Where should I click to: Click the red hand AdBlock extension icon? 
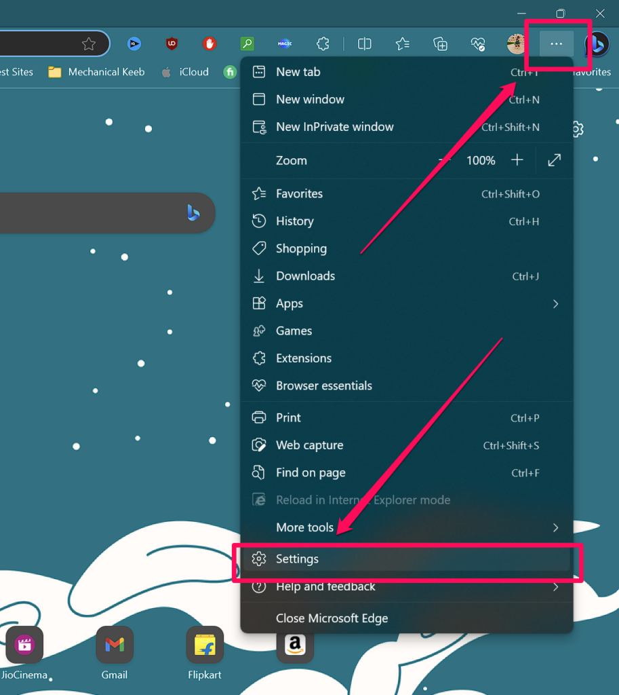coord(209,43)
